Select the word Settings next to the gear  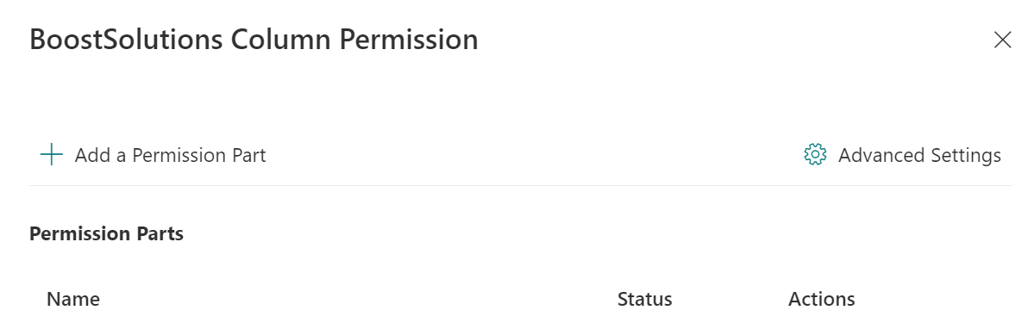coord(965,155)
